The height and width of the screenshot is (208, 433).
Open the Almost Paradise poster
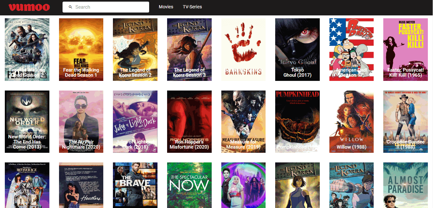tap(405, 185)
